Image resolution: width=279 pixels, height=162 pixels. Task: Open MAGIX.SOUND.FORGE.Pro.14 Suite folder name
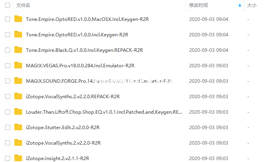click(99, 81)
